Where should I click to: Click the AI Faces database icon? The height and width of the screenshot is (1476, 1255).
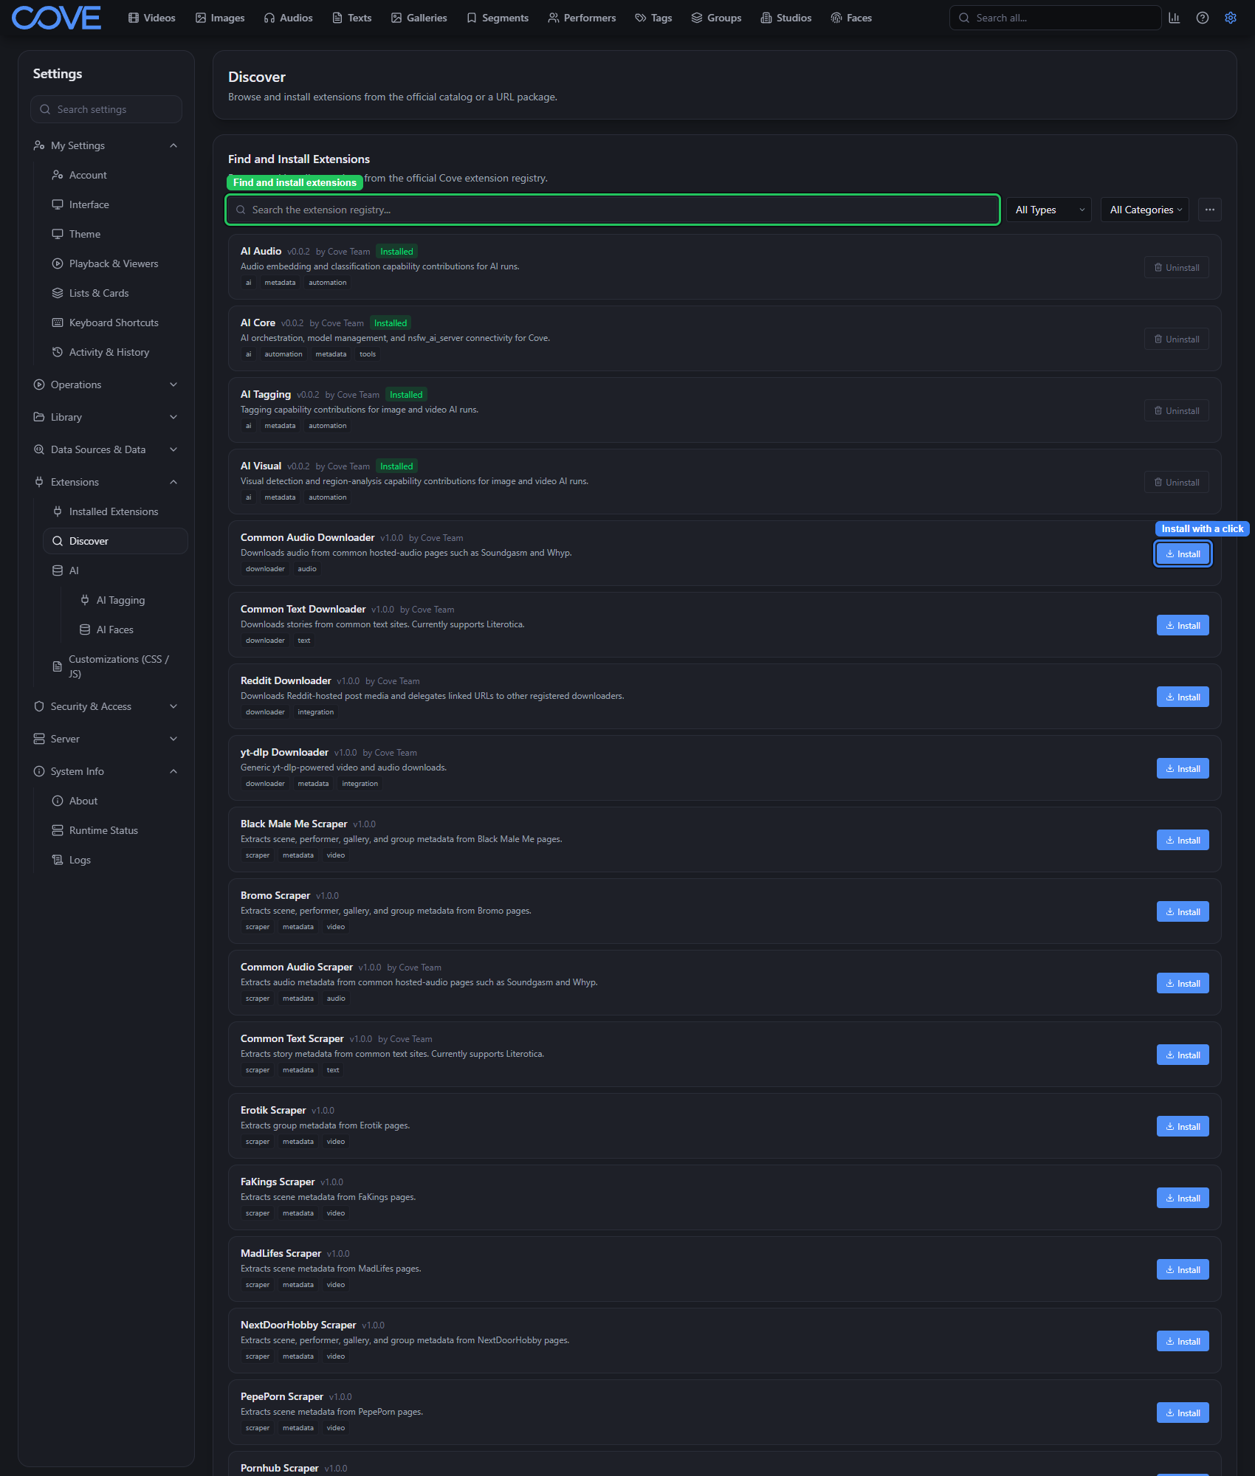85,630
